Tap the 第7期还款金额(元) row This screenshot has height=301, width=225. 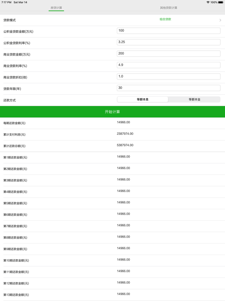[112, 226]
